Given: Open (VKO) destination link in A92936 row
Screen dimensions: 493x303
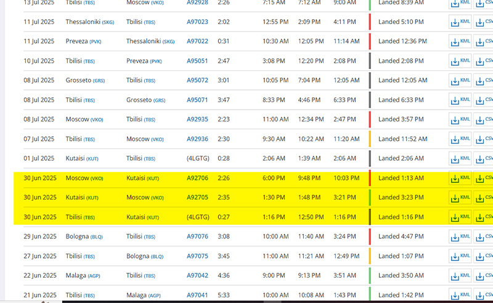Looking at the screenshot, I should [157, 140].
